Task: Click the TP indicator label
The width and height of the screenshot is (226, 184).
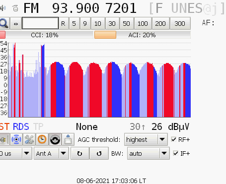Action: pyautogui.click(x=38, y=127)
